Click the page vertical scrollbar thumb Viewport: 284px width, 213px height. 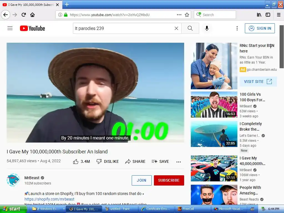(x=282, y=47)
